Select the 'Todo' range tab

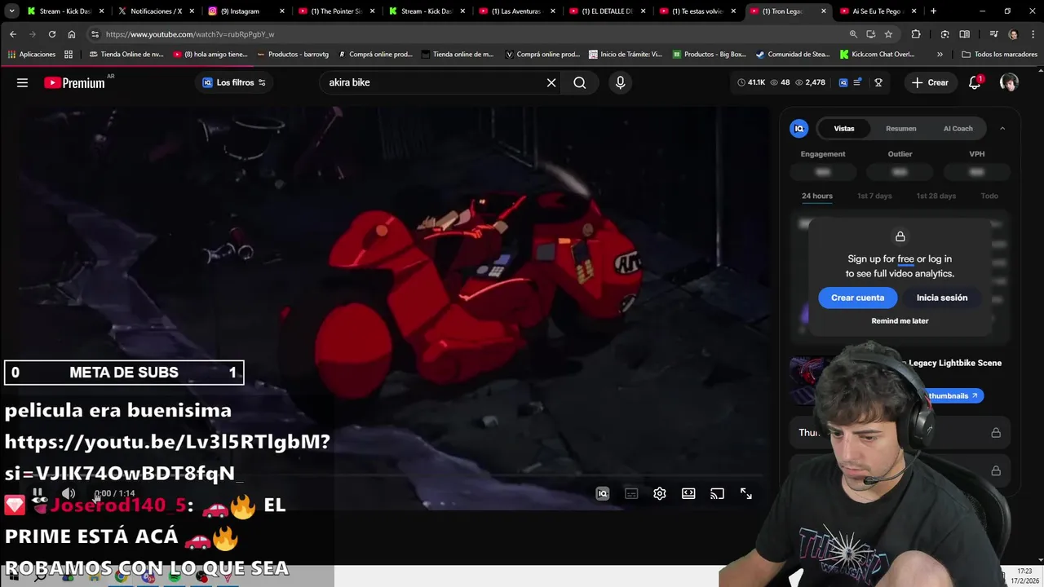(x=989, y=196)
